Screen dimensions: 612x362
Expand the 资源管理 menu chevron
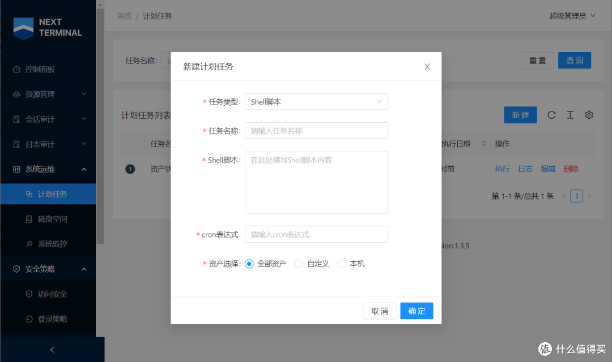tap(84, 94)
